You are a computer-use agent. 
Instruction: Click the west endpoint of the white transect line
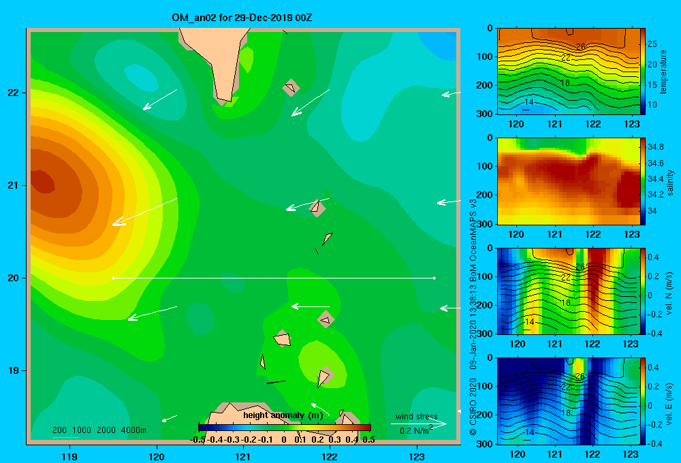coord(113,278)
